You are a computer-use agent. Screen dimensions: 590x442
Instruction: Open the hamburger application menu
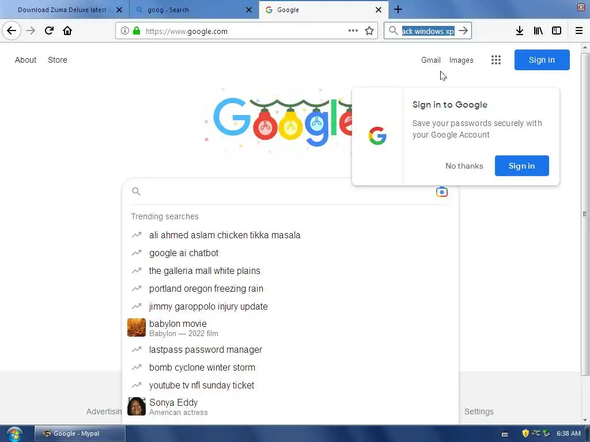579,31
